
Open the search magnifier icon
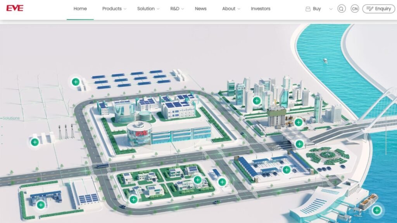(341, 9)
